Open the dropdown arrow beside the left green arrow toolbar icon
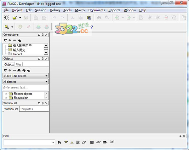 click(x=123, y=18)
